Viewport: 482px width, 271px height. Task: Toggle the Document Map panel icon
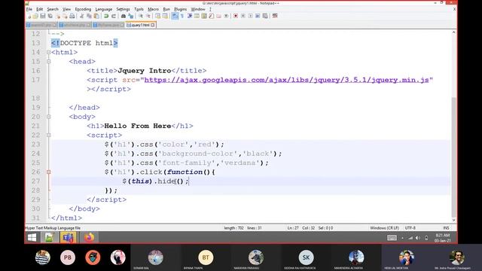(x=204, y=16)
